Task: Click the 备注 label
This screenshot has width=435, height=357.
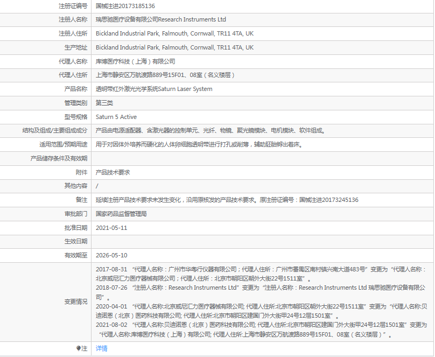Action: tap(81, 200)
